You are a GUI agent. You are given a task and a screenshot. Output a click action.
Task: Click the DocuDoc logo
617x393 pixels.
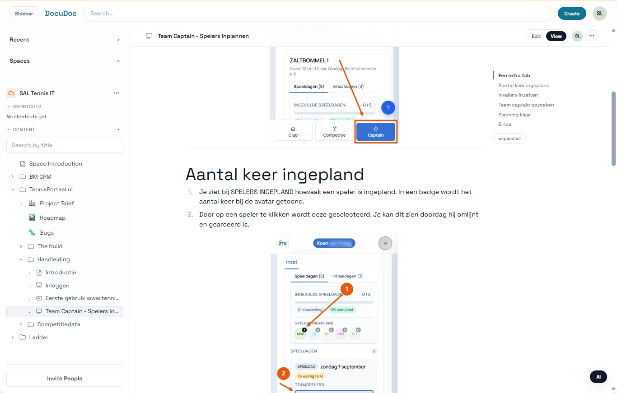tap(61, 13)
